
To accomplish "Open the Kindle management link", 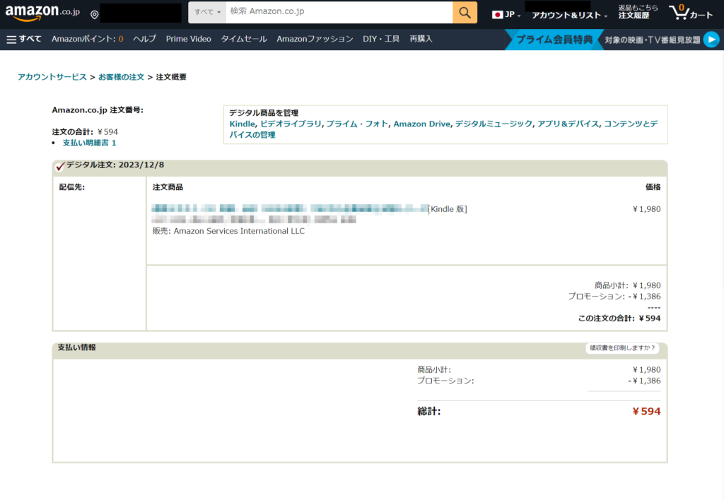I will pos(242,124).
